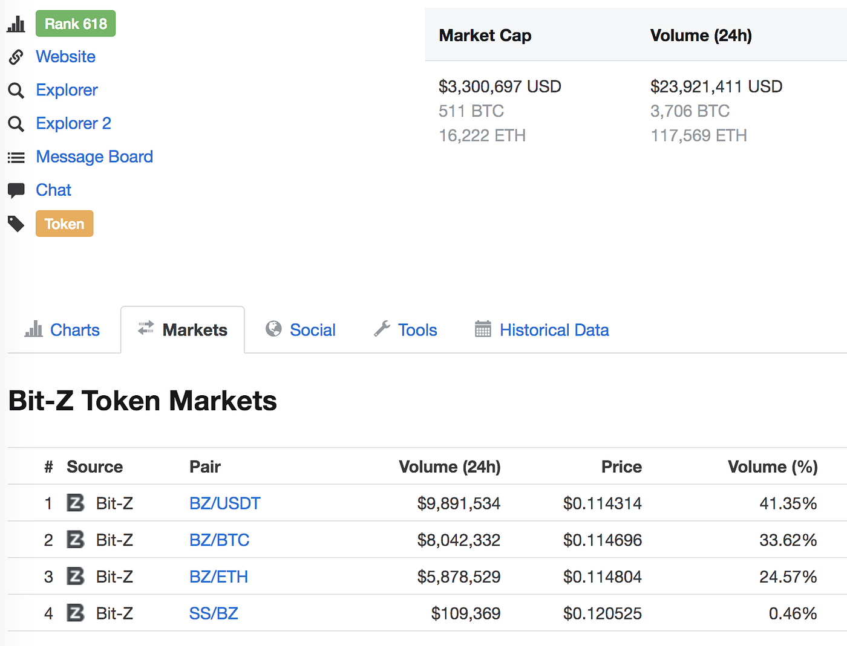Click Bit-Z logo in SS/BZ row

click(x=76, y=613)
